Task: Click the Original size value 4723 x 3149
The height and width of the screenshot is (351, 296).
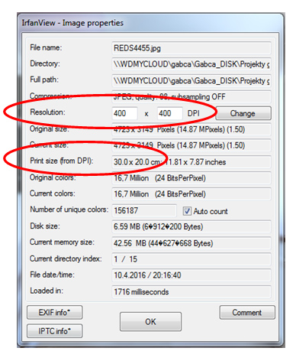Action: pos(191,129)
